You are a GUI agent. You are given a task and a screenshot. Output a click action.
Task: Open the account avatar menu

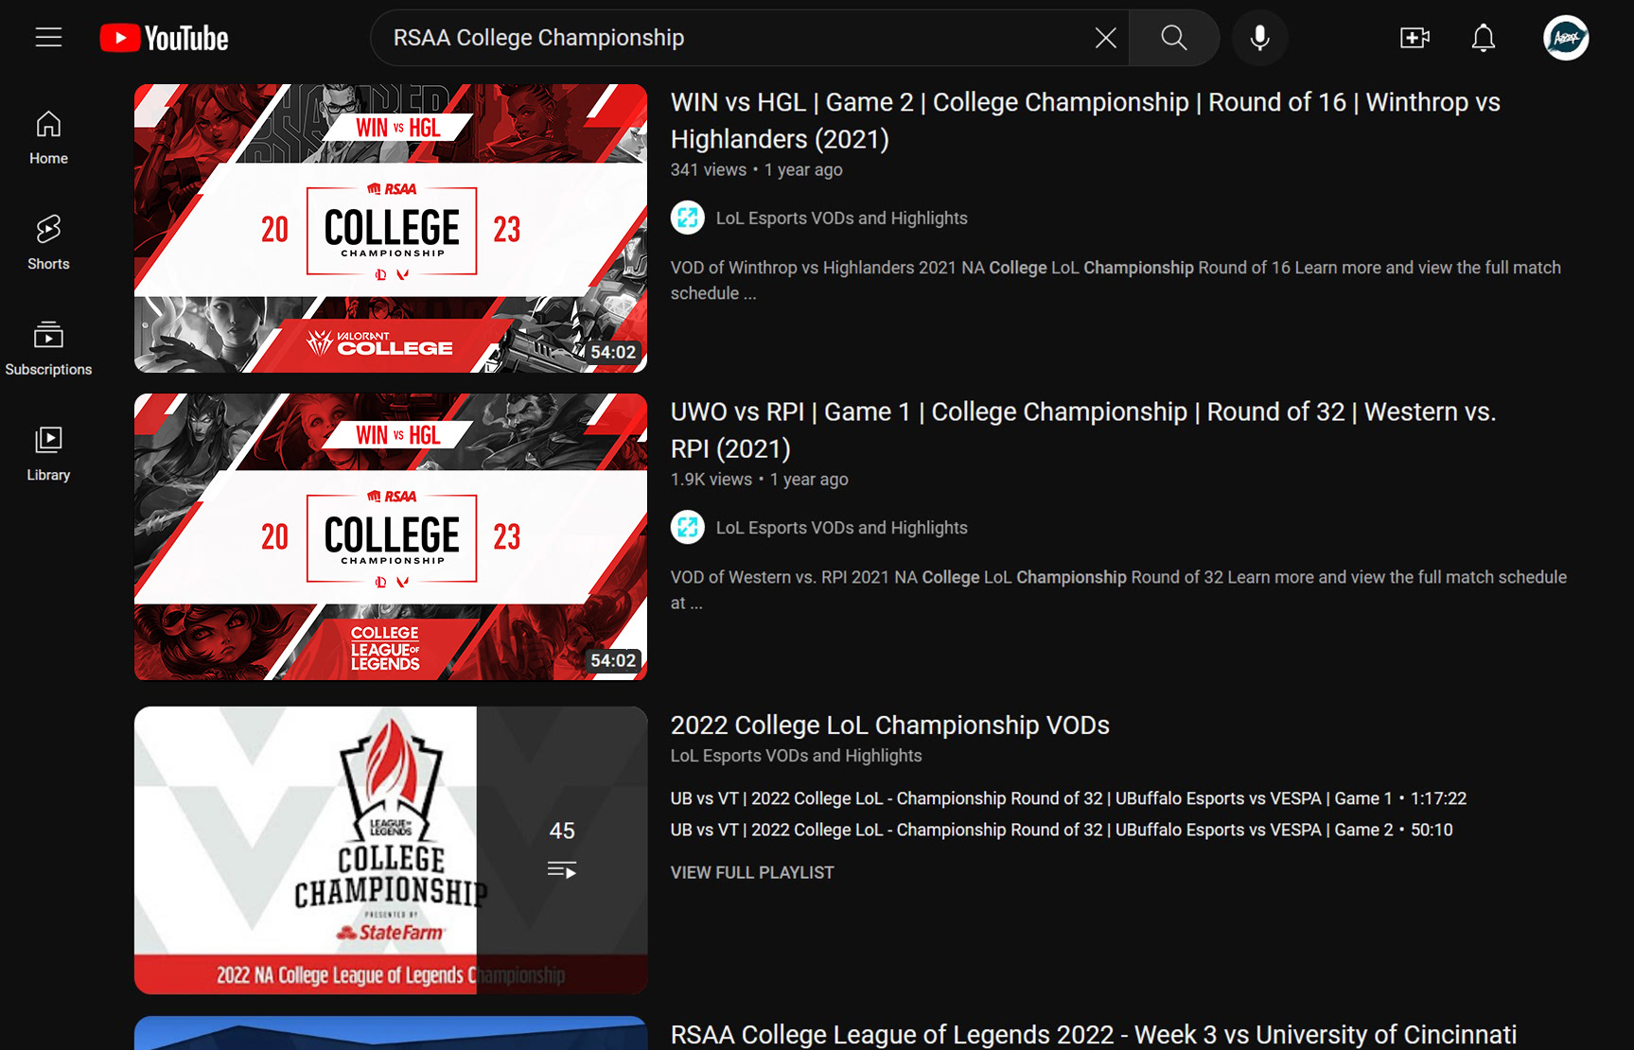pos(1566,38)
